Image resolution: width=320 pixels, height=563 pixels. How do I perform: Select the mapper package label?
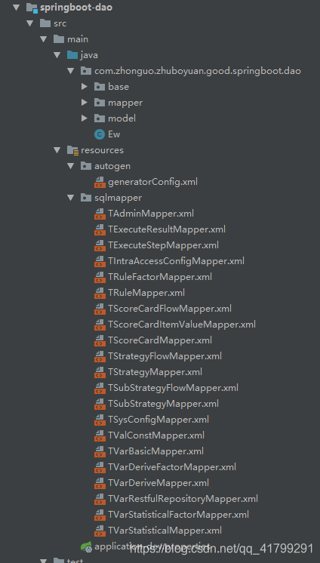coord(125,103)
